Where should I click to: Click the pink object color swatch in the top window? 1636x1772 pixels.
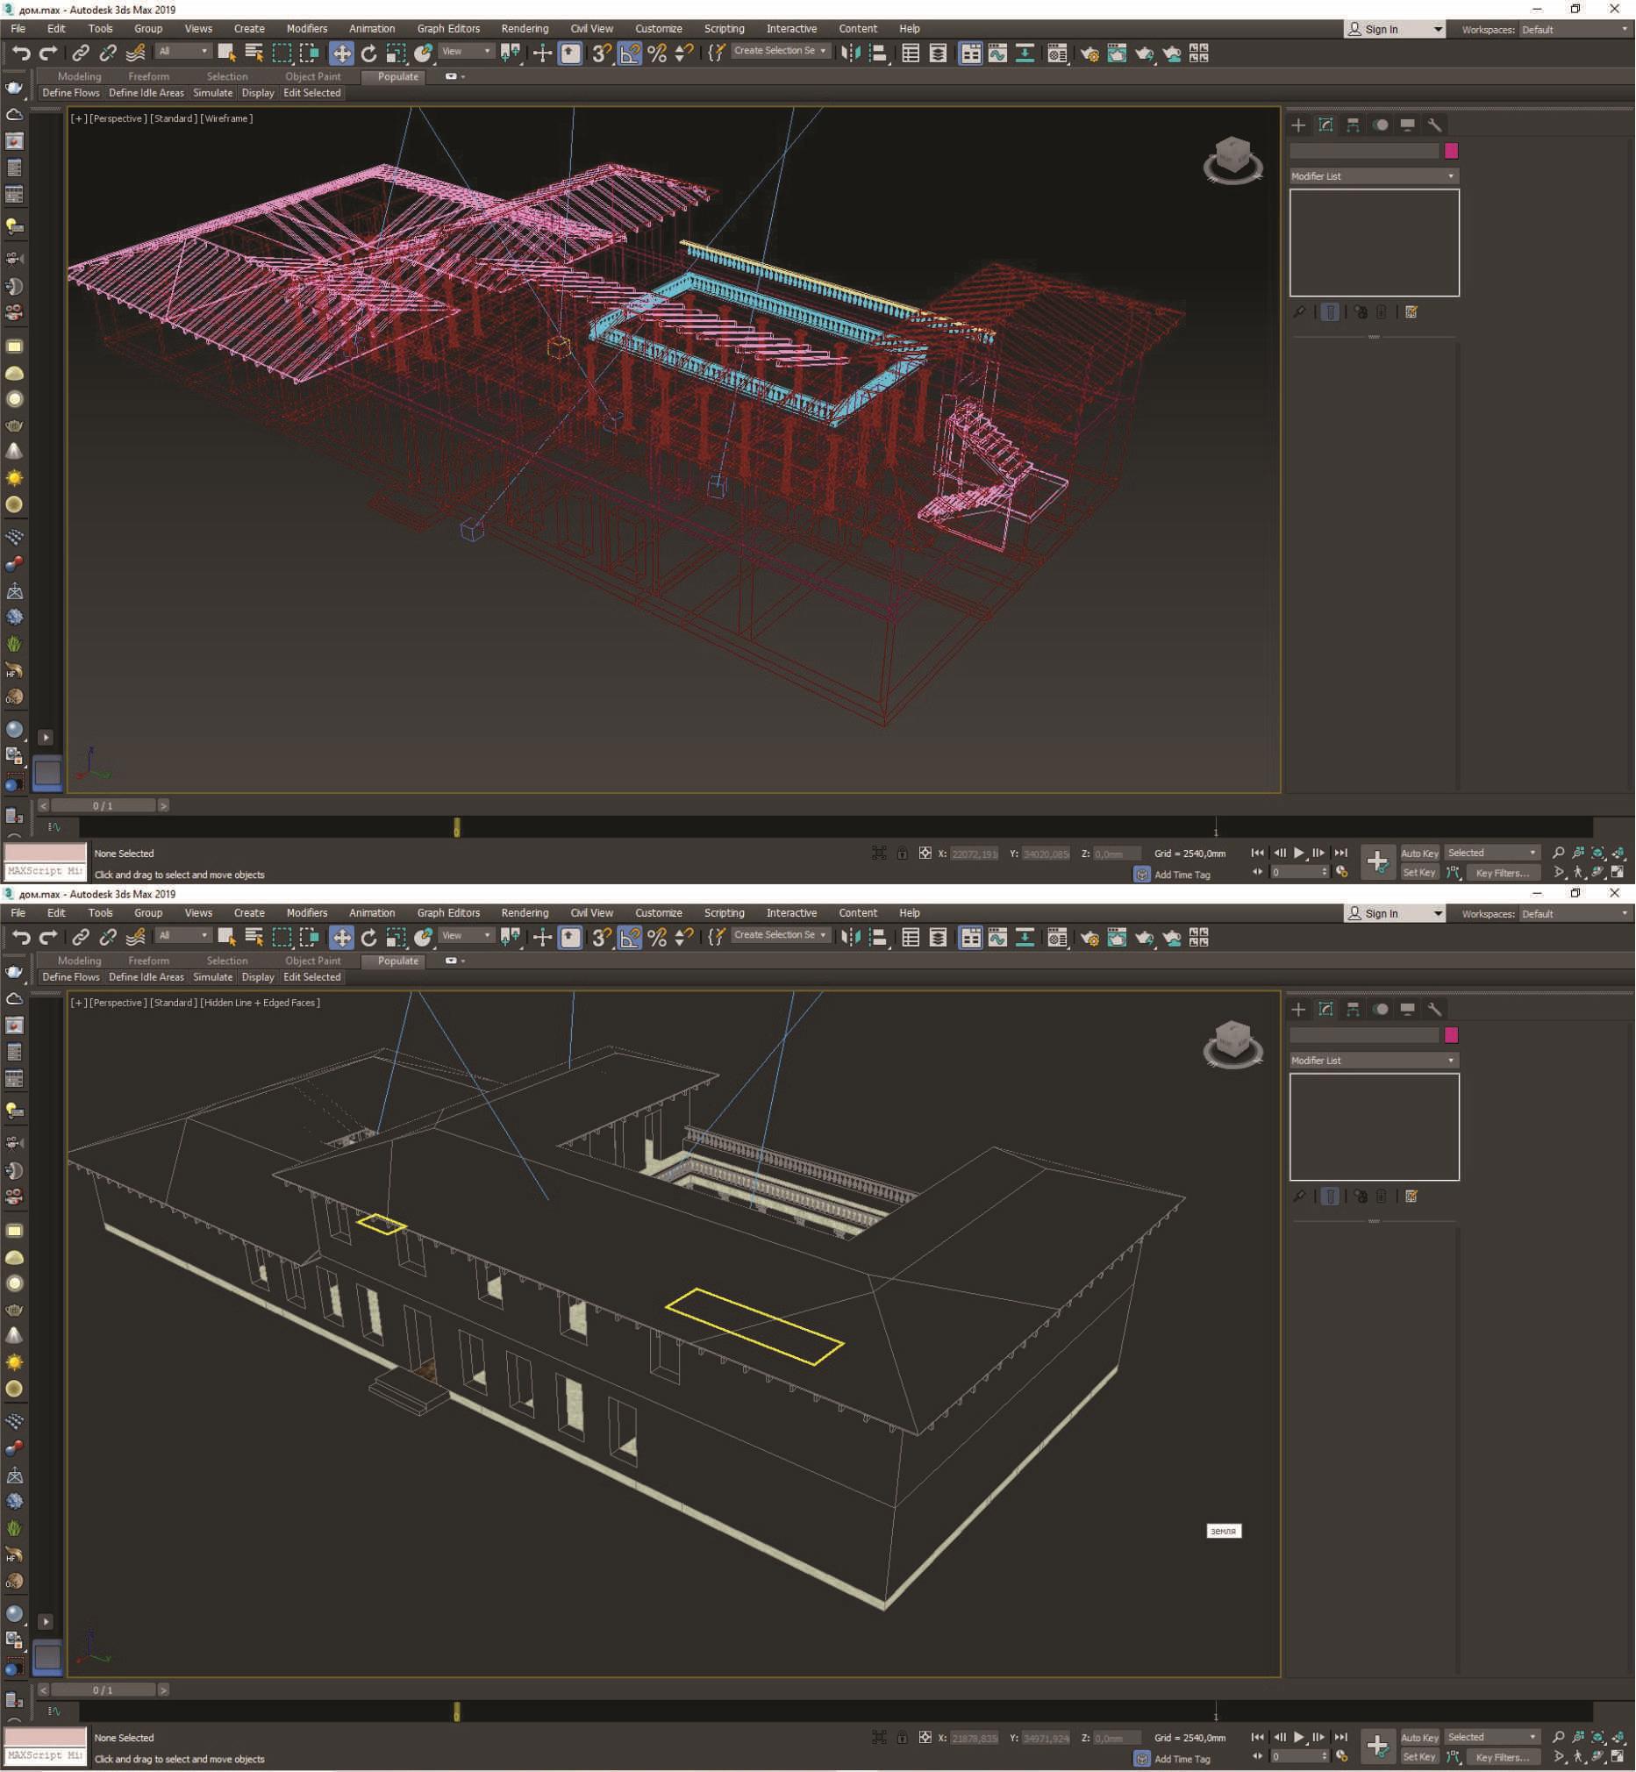(x=1451, y=151)
